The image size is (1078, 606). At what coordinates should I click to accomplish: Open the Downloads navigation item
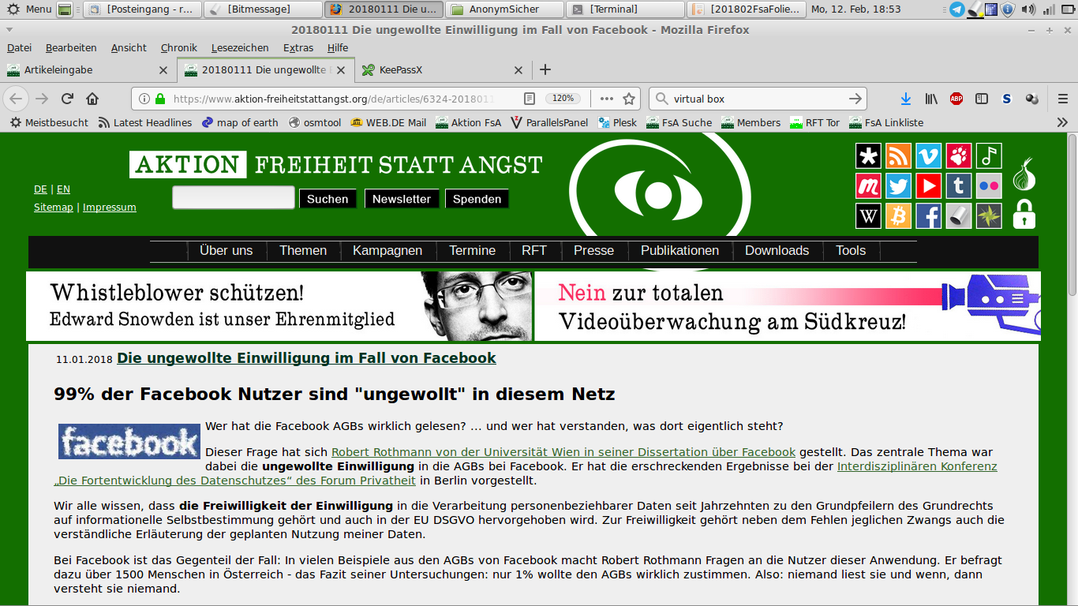(777, 250)
